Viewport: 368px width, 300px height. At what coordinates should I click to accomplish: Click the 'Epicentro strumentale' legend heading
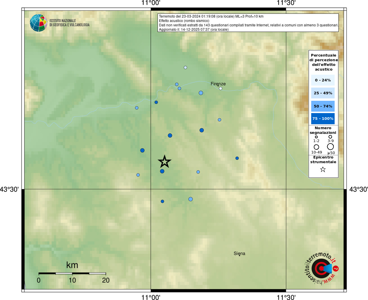(x=323, y=160)
